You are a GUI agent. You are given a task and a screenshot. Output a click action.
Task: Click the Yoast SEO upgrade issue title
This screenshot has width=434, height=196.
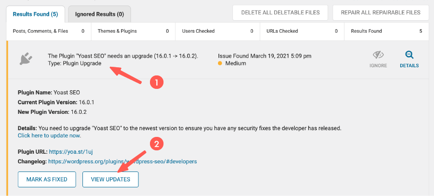coord(123,55)
